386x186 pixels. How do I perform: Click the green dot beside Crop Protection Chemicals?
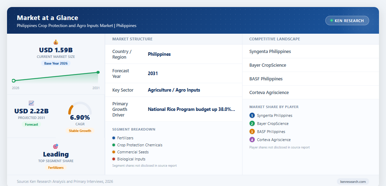click(113, 145)
